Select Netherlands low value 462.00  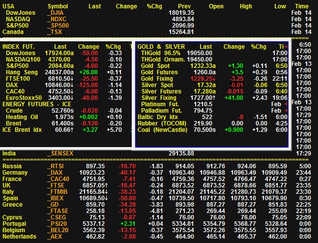[x=277, y=237]
